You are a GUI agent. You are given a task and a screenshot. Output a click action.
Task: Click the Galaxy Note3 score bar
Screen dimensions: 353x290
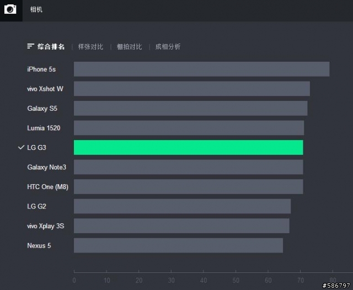pos(189,167)
